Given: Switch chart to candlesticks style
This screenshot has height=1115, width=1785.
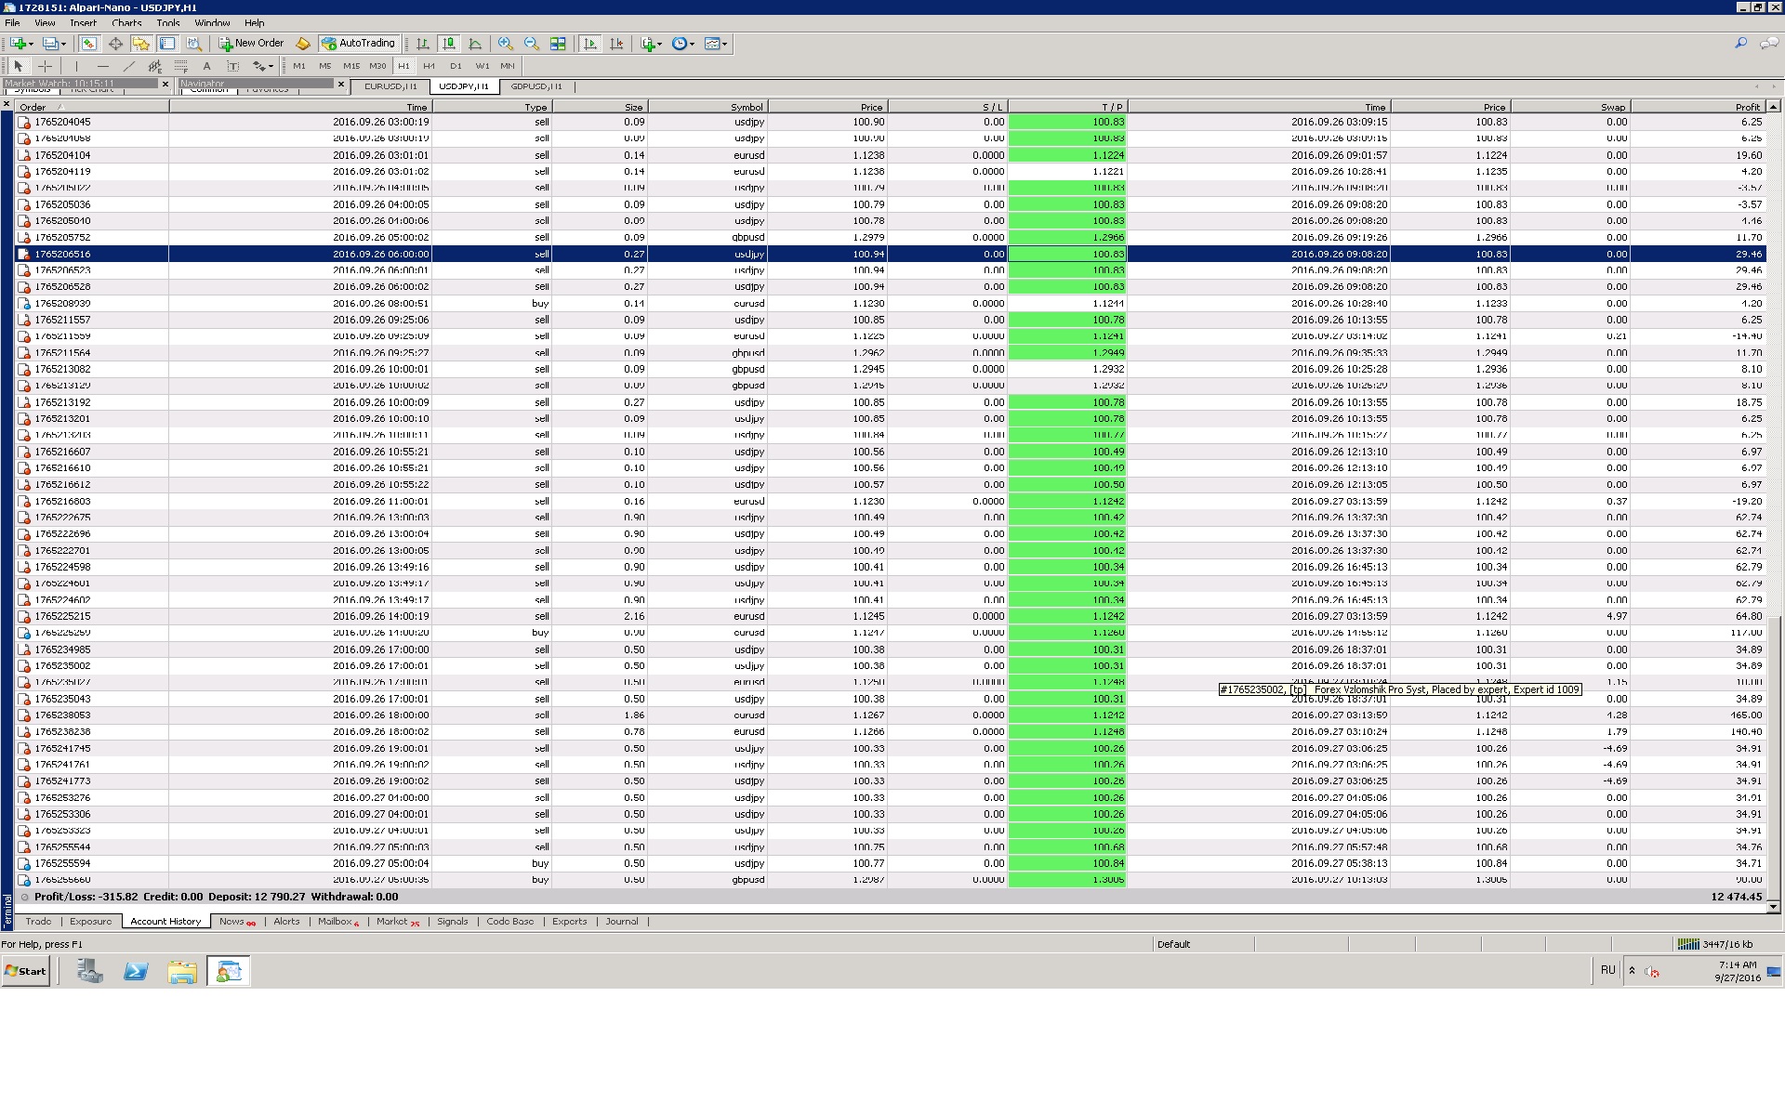Looking at the screenshot, I should 449,44.
